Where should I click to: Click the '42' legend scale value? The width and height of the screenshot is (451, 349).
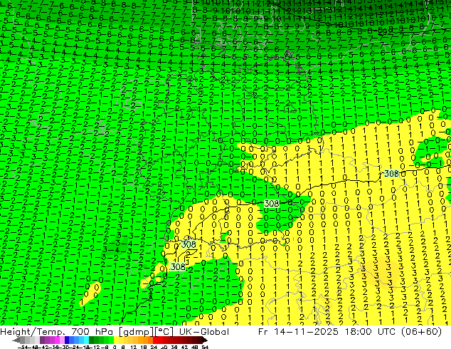[x=184, y=347]
